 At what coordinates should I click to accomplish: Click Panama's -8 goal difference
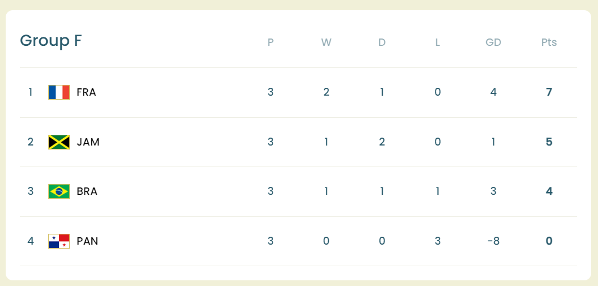coord(493,241)
